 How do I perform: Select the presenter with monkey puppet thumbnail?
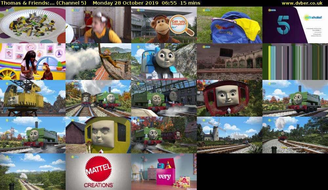(32, 62)
